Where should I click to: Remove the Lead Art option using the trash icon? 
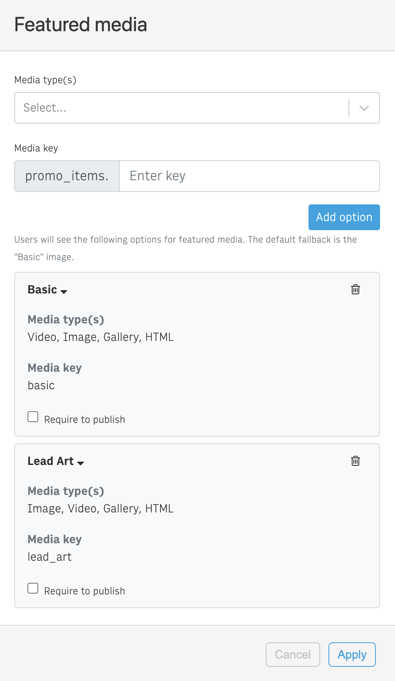tap(355, 461)
